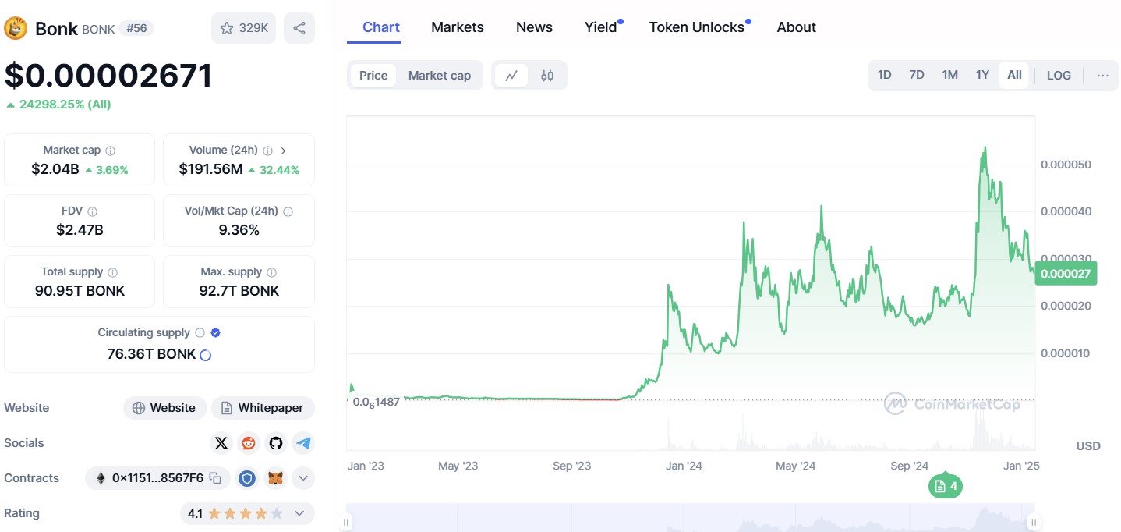Click the share icon next to the star
This screenshot has width=1121, height=532.
(x=299, y=27)
